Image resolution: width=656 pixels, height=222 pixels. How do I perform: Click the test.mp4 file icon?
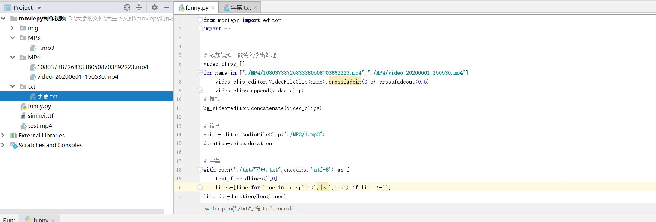[x=23, y=126]
